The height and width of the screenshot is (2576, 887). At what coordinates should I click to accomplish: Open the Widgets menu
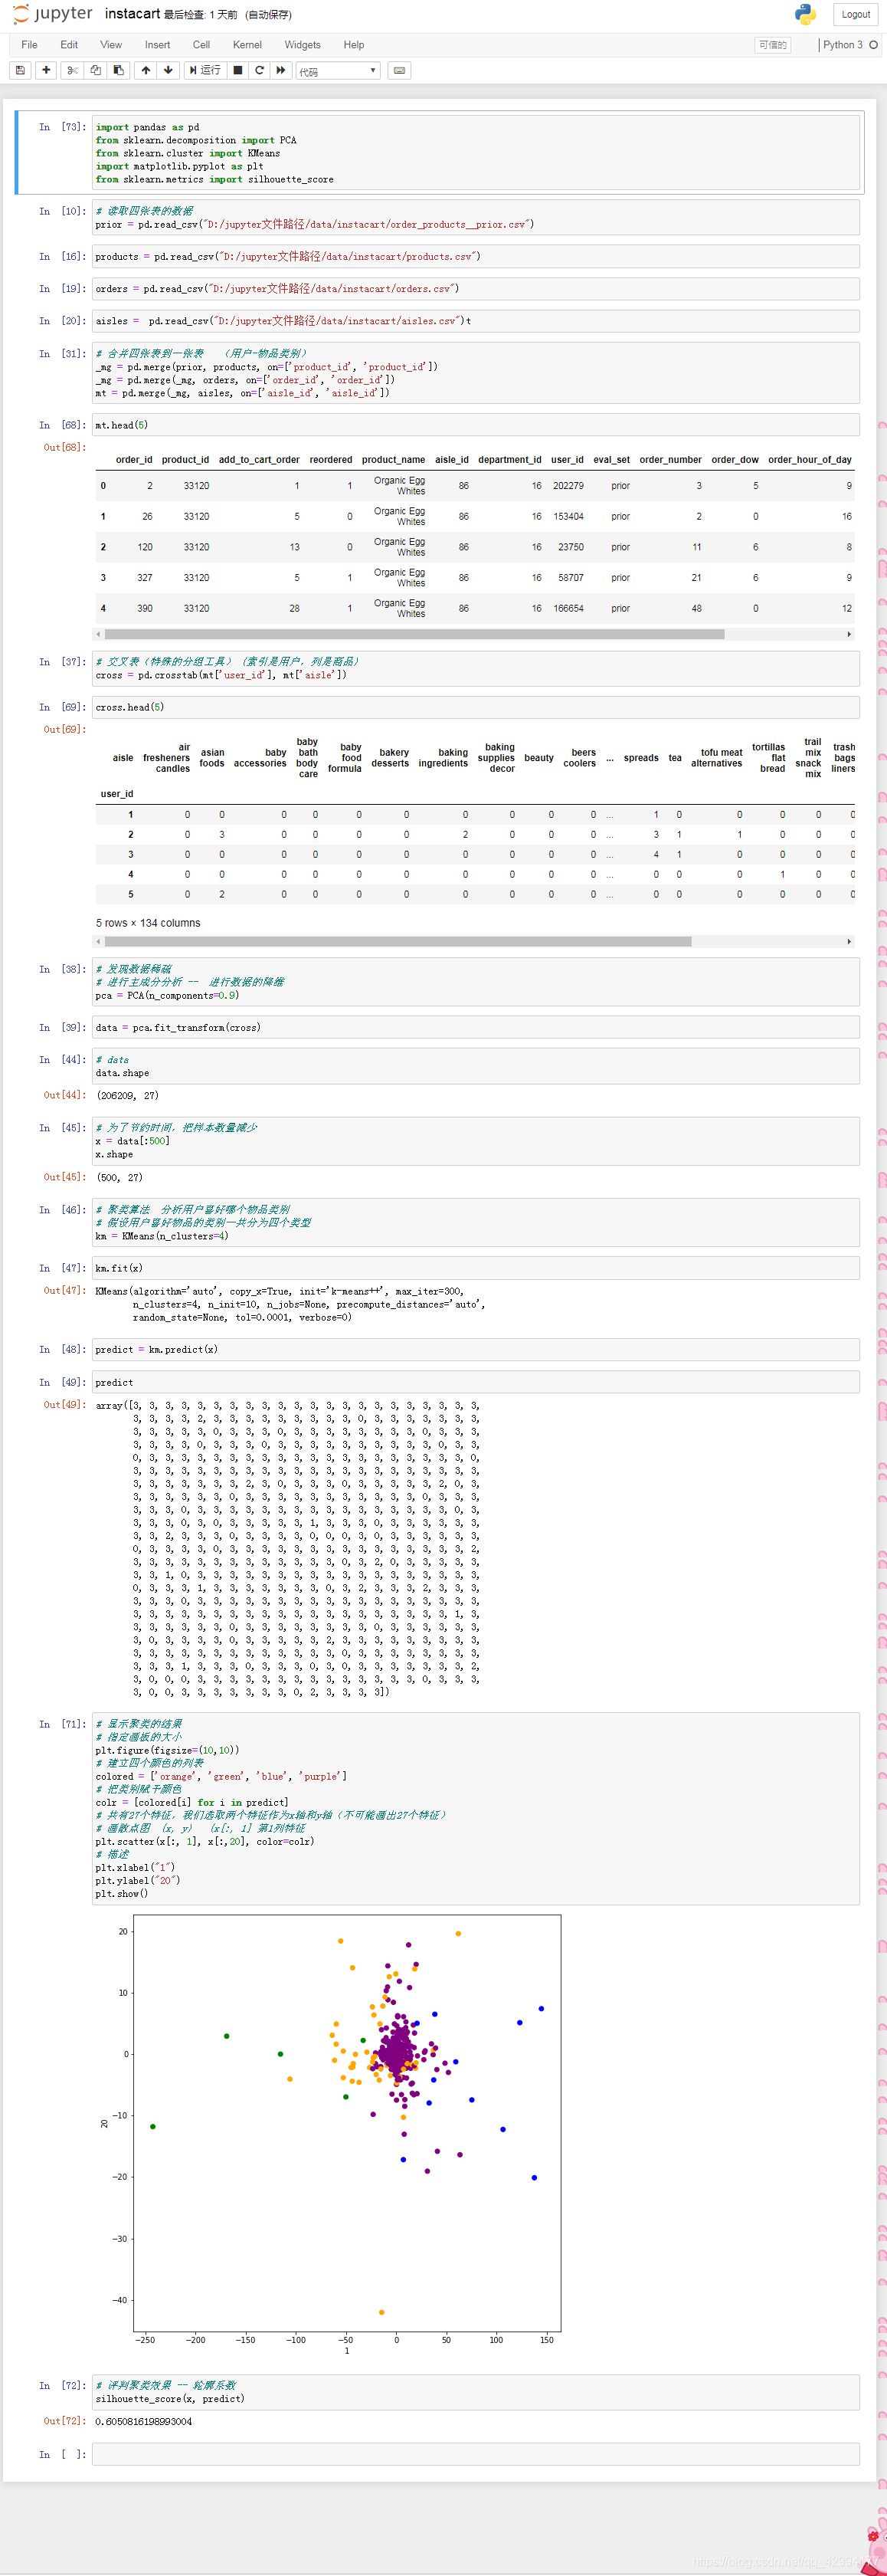303,45
